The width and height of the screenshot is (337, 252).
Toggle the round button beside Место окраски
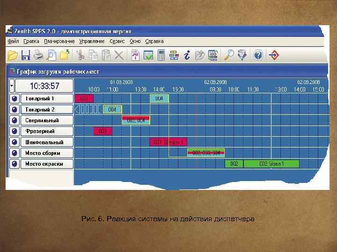tap(15, 164)
